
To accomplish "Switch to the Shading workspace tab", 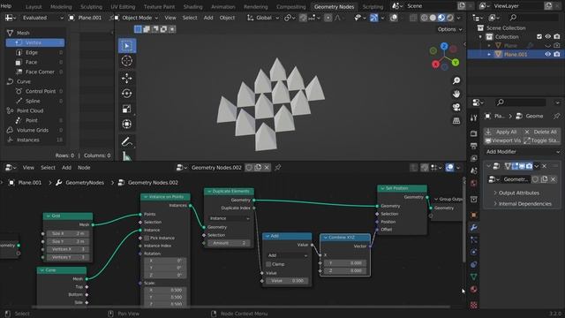I will tap(192, 6).
